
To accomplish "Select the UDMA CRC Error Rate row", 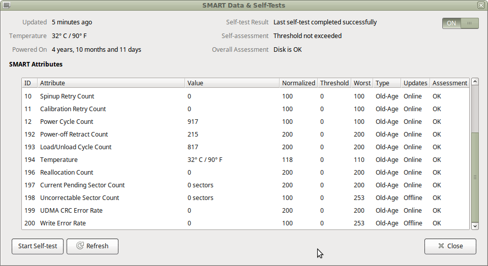I will (x=245, y=211).
